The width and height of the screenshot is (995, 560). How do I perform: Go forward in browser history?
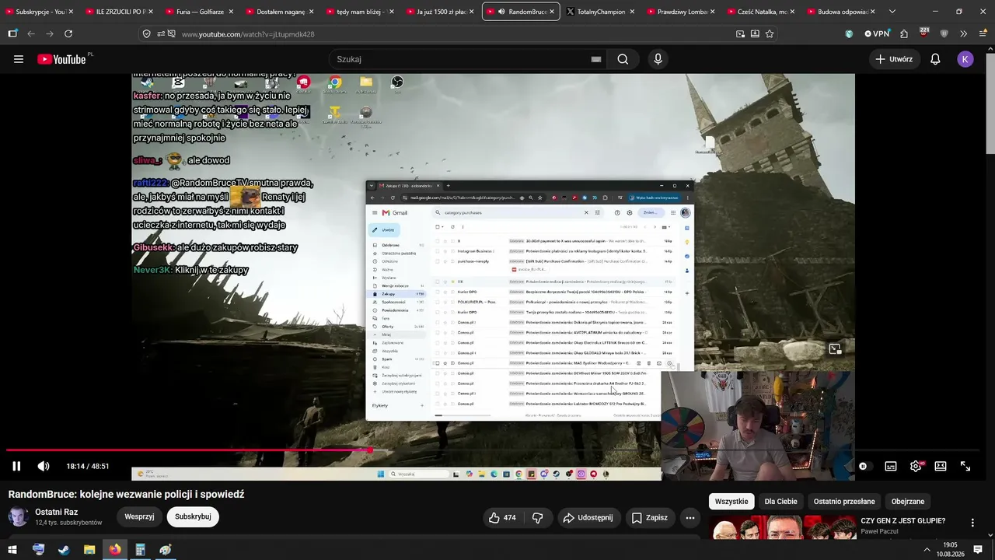coord(50,34)
